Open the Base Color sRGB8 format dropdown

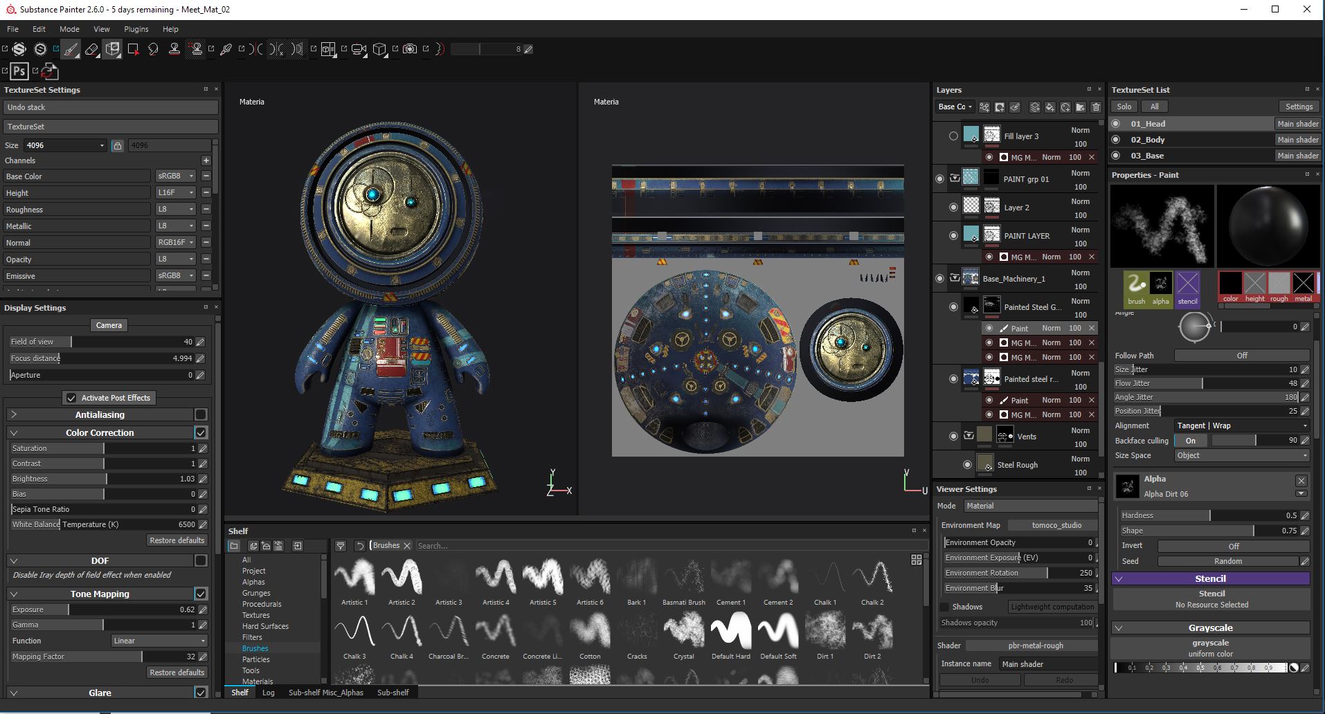pyautogui.click(x=176, y=176)
